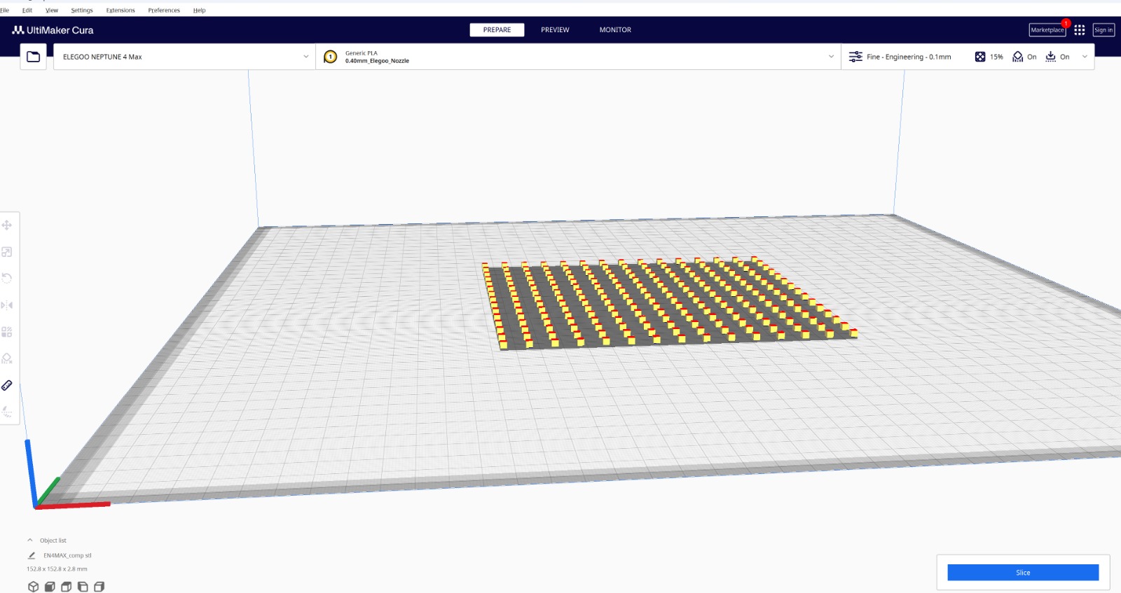Click the Sign in button
This screenshot has height=593, width=1121.
(x=1103, y=30)
